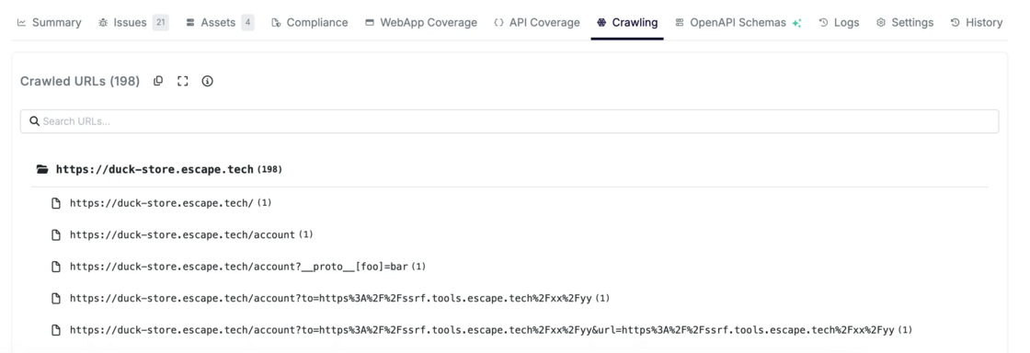Click the info icon beside Crawled URLs
Image resolution: width=1030 pixels, height=353 pixels.
point(208,82)
